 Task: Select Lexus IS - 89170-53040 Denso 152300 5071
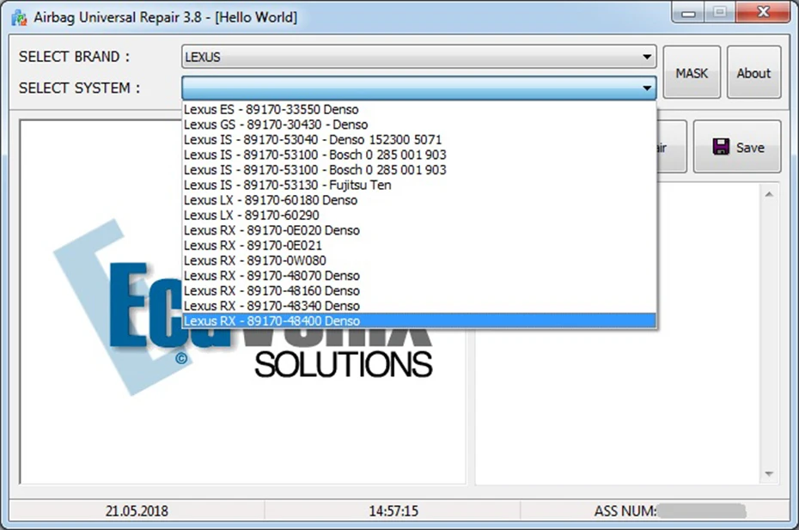[x=419, y=140]
